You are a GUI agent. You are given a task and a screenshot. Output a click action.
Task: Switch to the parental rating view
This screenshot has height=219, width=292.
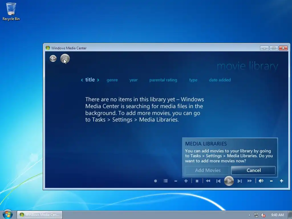(x=163, y=80)
